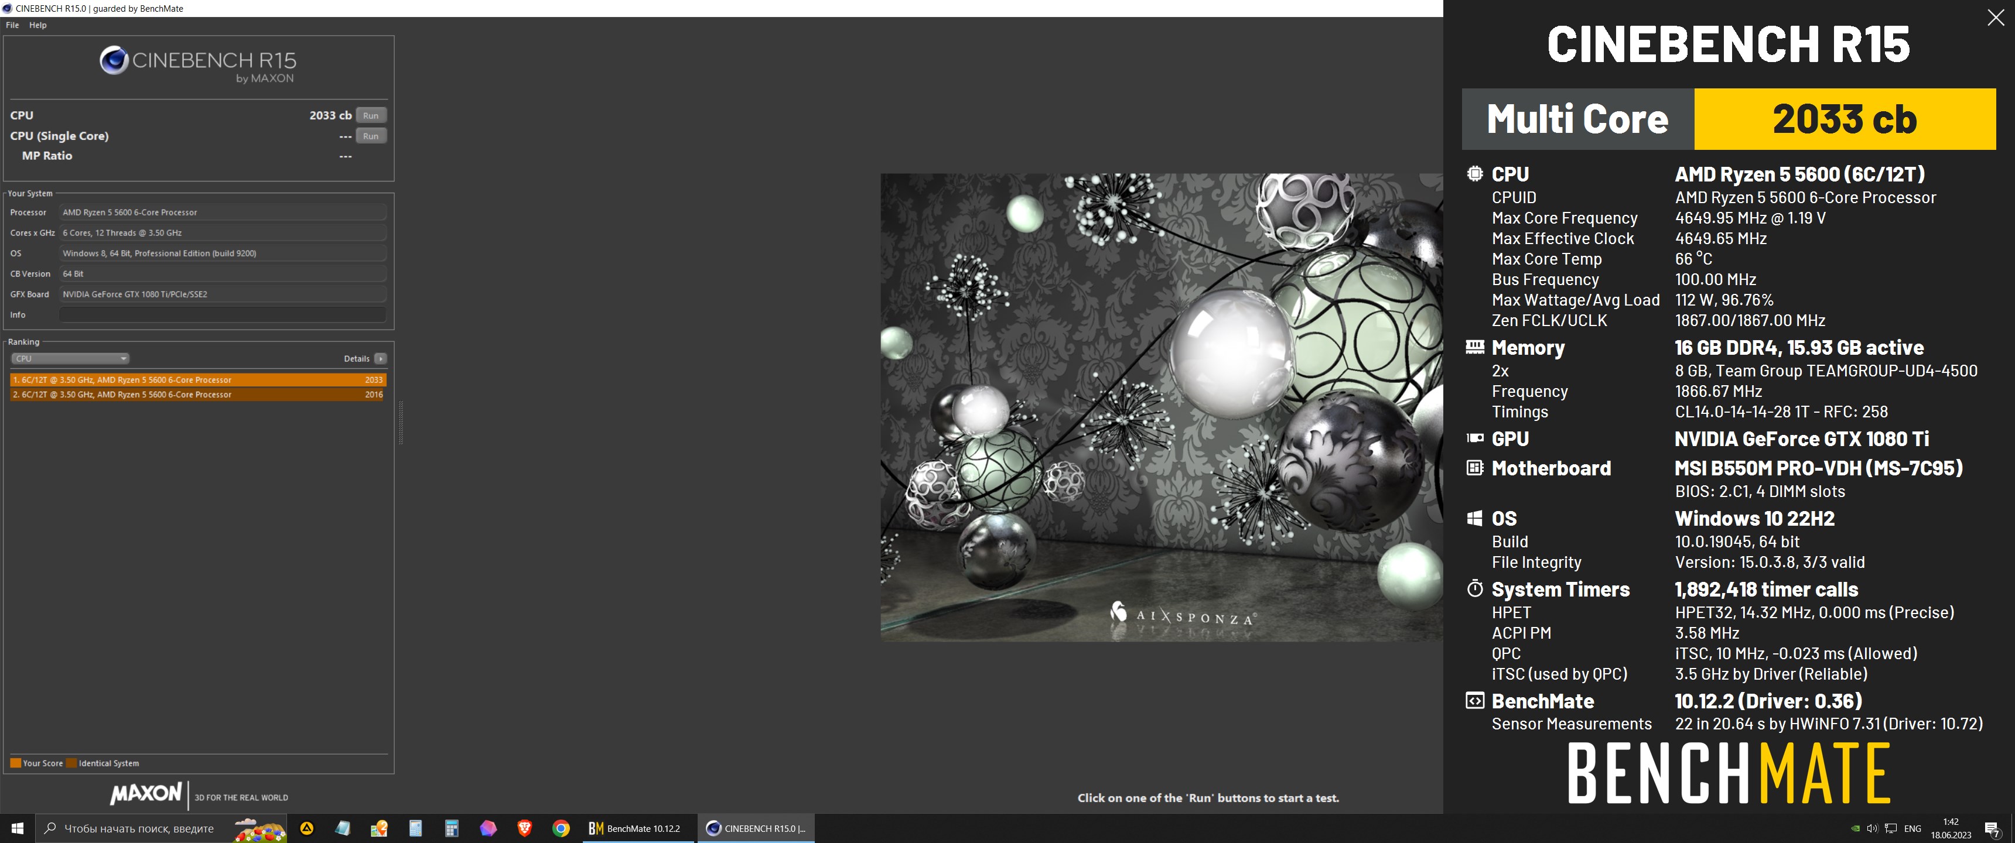Click the GPU card icon in BenchMate
Viewport: 2015px width, 843px height.
click(x=1474, y=438)
